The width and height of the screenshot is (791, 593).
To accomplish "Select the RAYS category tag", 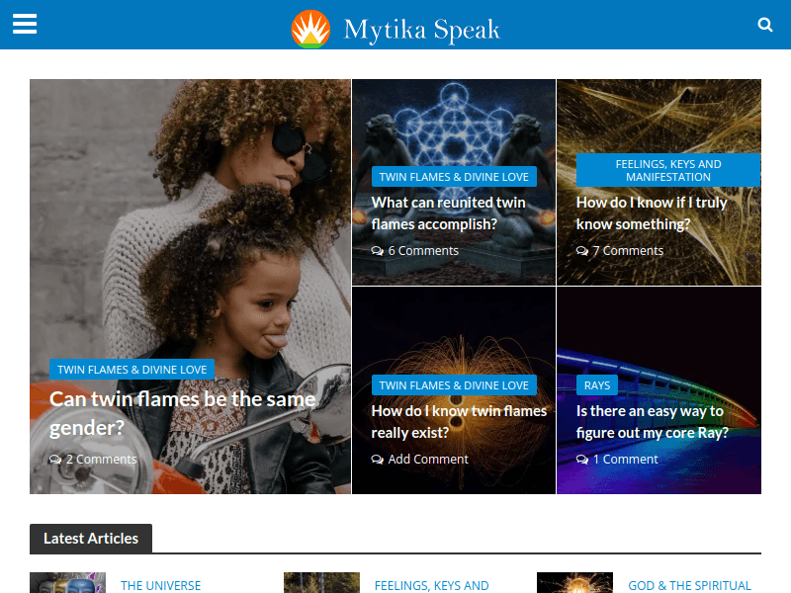I will click(x=597, y=385).
